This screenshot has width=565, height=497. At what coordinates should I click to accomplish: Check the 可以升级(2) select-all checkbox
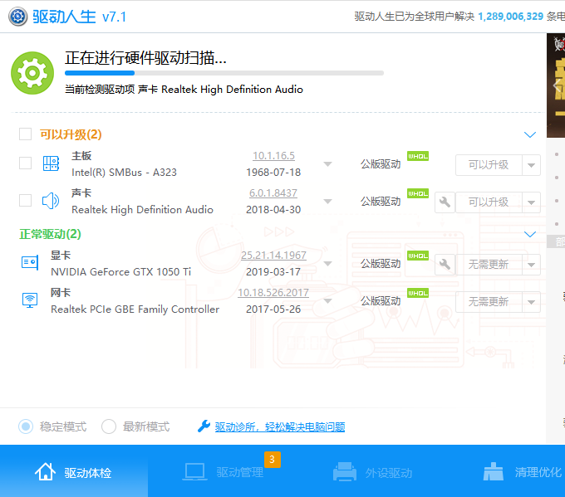tap(25, 134)
